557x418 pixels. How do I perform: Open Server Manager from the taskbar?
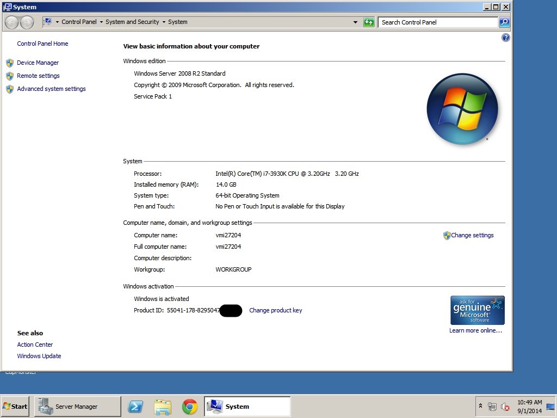pyautogui.click(x=77, y=407)
